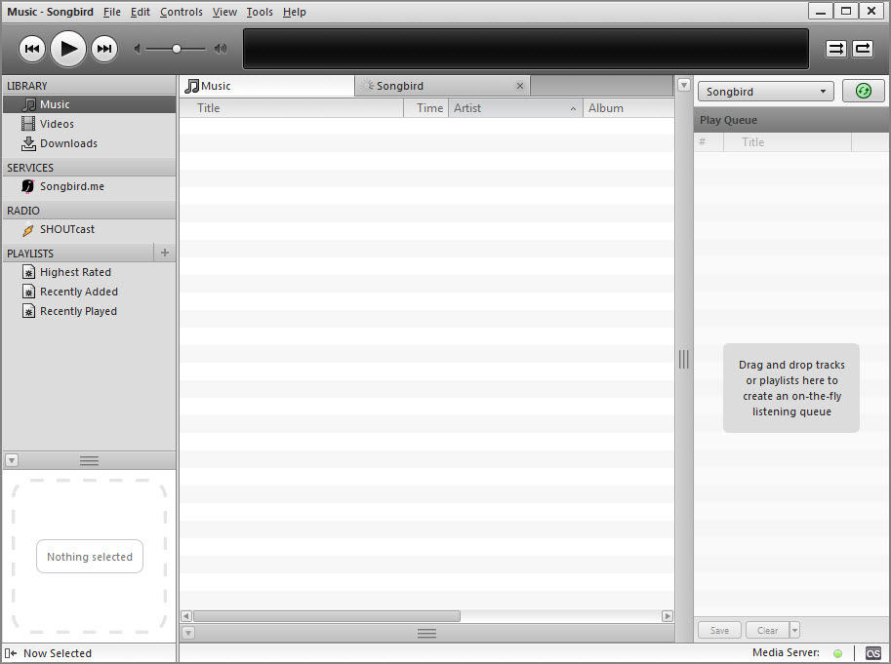Image resolution: width=891 pixels, height=664 pixels.
Task: Click the Media Server green status indicator
Action: (x=837, y=653)
